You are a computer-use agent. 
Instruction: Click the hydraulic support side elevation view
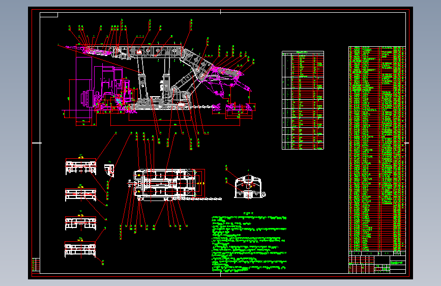[x=158, y=77]
